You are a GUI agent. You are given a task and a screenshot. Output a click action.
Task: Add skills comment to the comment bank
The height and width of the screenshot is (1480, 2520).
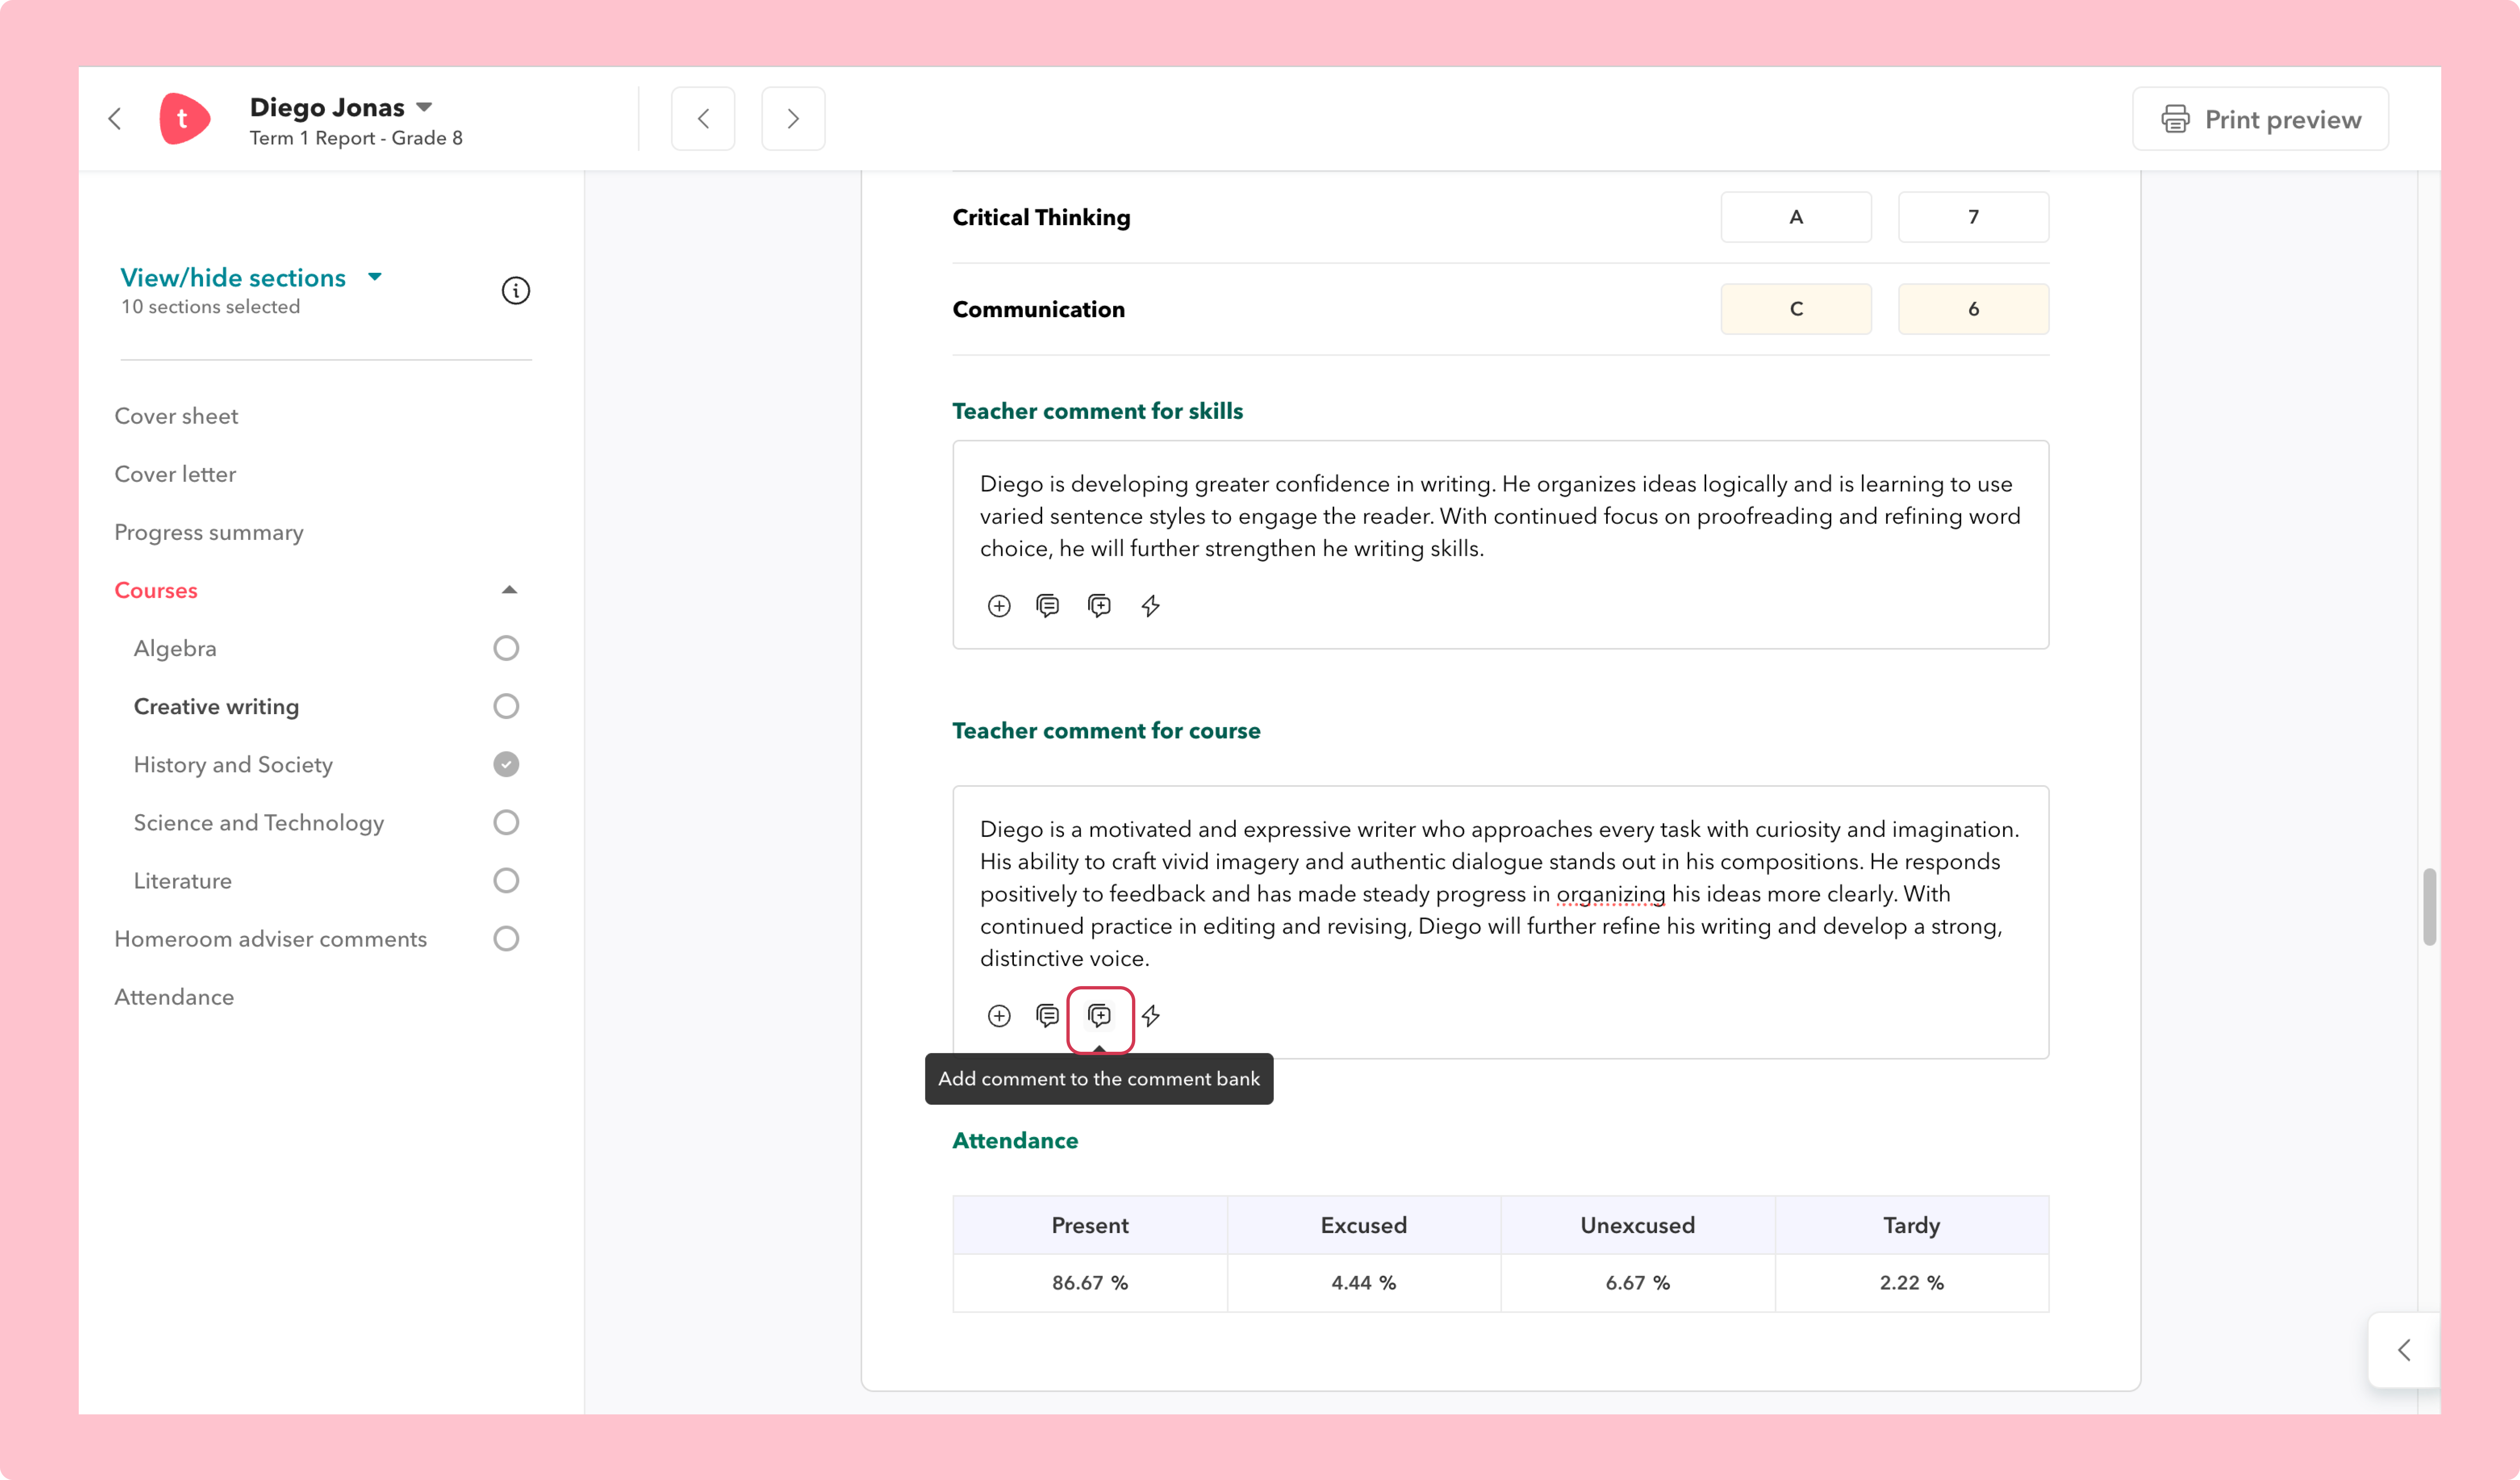point(1099,606)
